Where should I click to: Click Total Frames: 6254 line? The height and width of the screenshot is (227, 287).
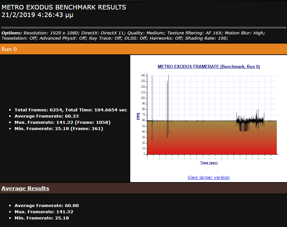pyautogui.click(x=71, y=110)
